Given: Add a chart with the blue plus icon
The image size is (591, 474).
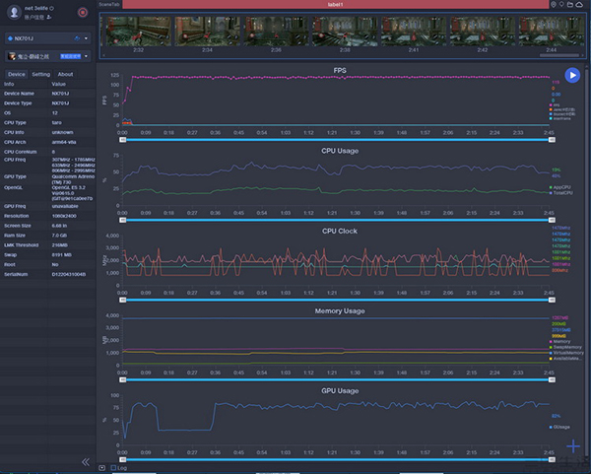Looking at the screenshot, I should [x=573, y=446].
